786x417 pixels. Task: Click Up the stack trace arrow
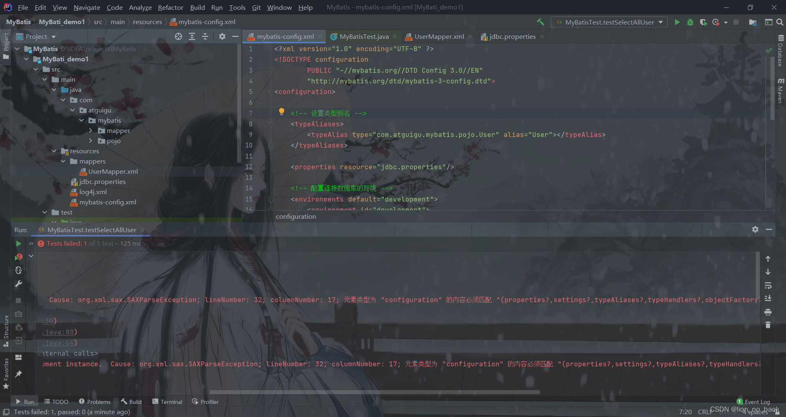pos(768,259)
